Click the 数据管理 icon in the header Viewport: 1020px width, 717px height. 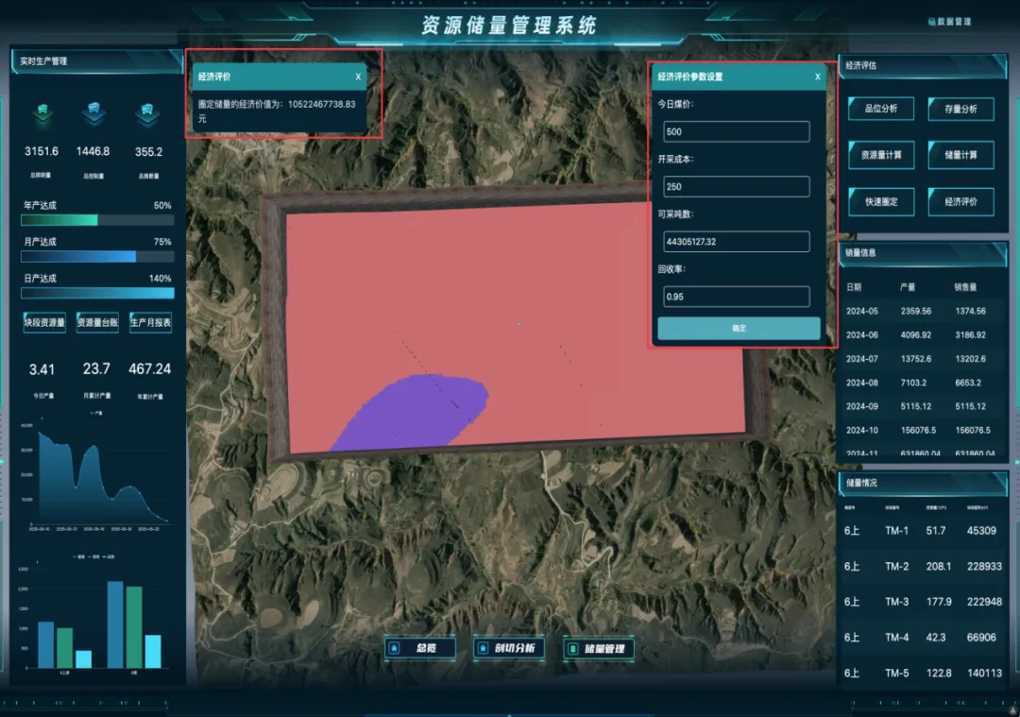[x=932, y=22]
